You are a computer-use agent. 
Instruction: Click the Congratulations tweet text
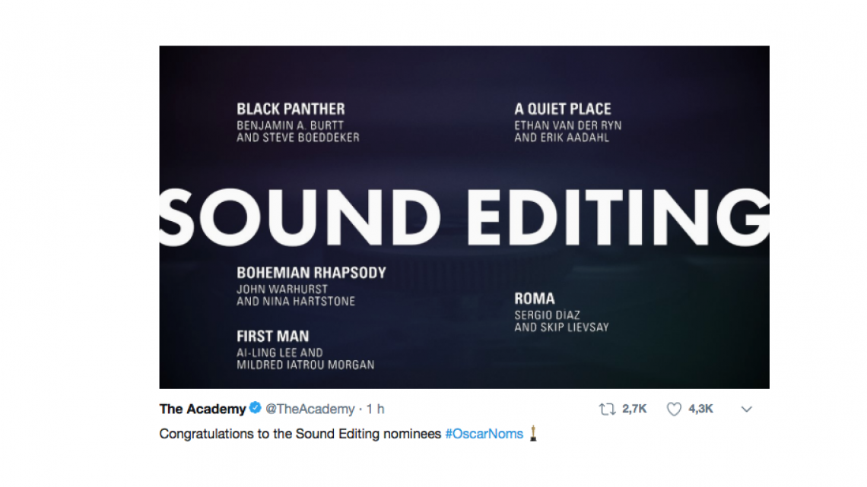[x=300, y=434]
